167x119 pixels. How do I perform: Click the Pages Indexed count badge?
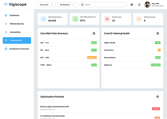click(x=158, y=43)
